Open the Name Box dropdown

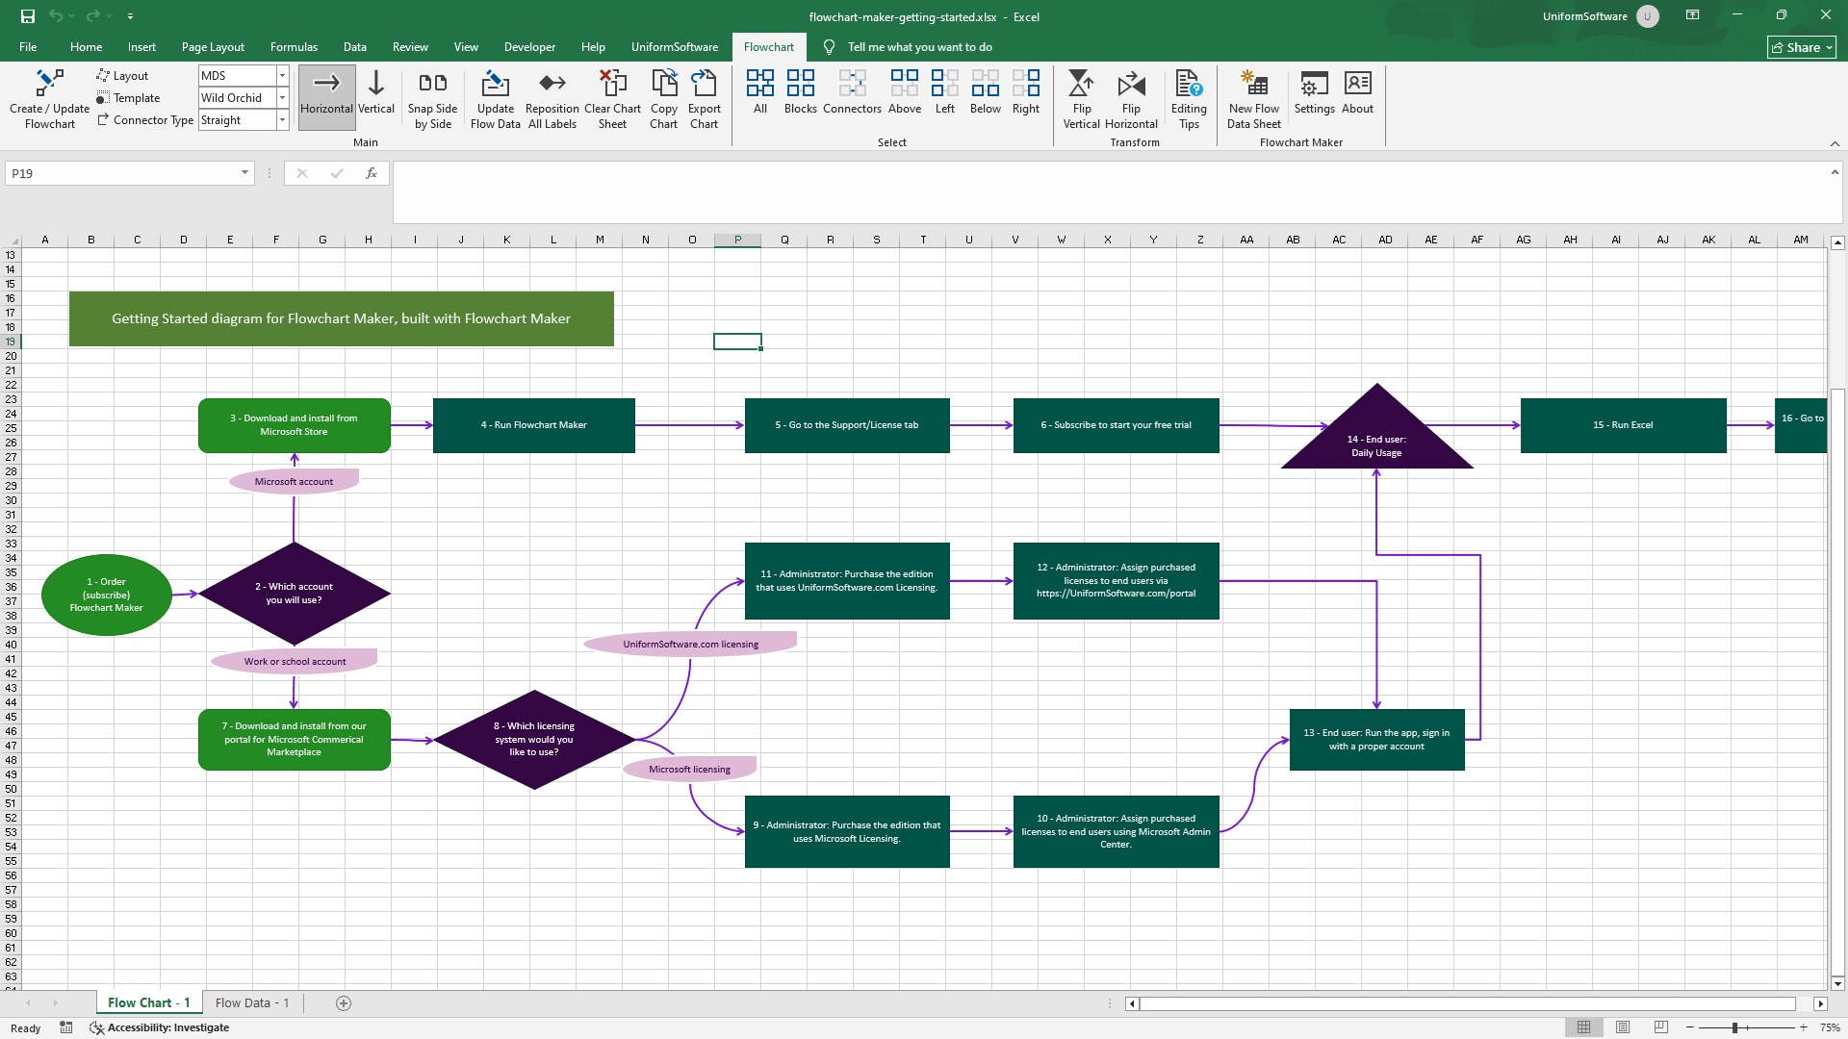(244, 173)
